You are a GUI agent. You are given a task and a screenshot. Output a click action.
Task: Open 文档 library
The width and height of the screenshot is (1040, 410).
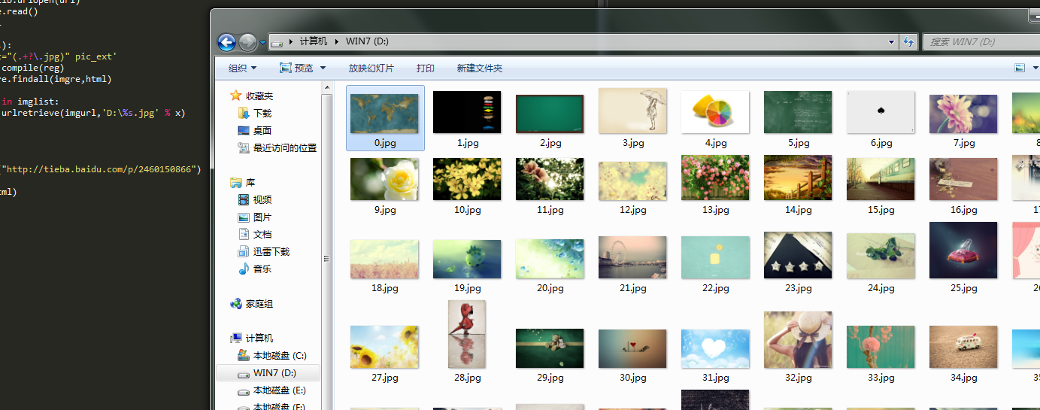point(255,234)
